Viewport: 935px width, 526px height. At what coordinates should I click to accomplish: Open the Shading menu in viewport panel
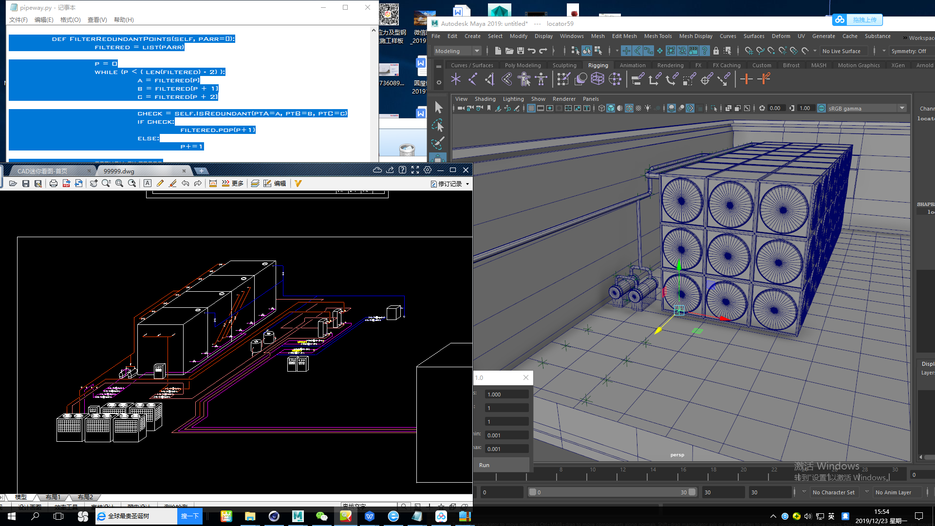pos(485,99)
